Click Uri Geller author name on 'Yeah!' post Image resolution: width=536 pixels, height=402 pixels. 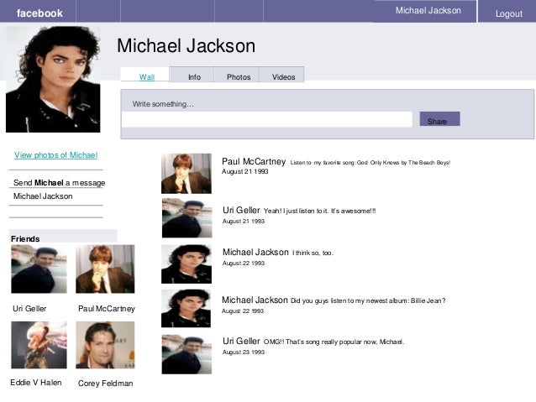click(241, 210)
